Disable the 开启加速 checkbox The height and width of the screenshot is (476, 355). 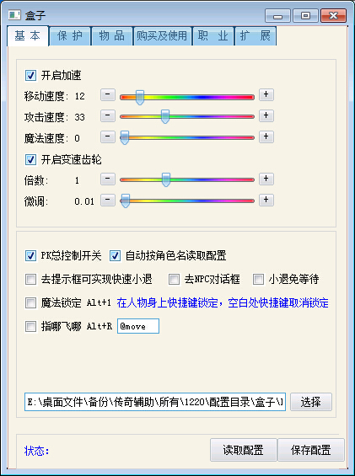30,75
